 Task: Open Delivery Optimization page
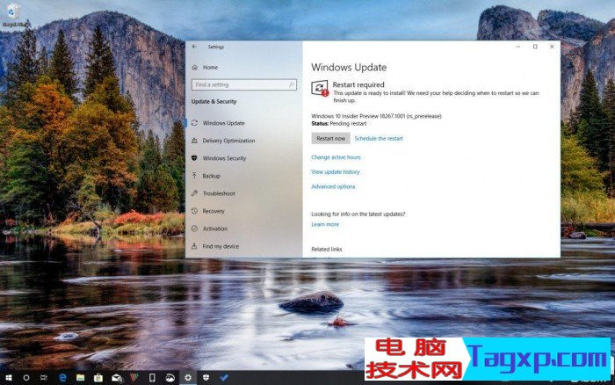[x=228, y=141]
